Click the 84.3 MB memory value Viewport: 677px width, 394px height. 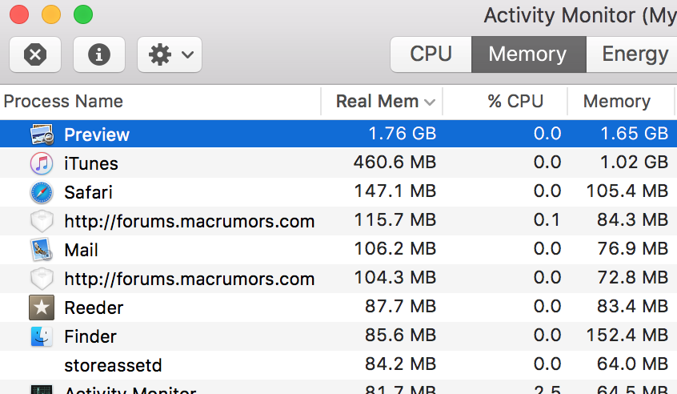tap(632, 220)
